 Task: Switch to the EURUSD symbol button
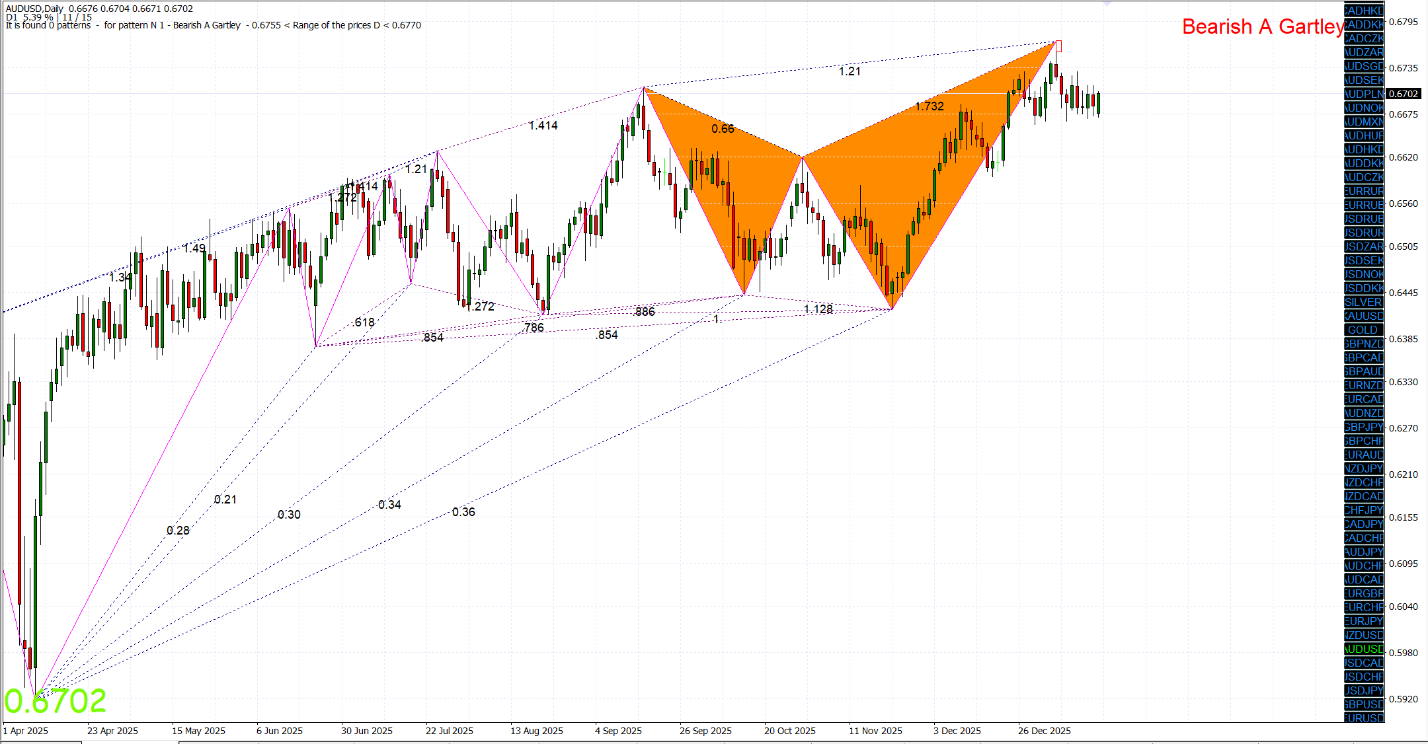coord(1364,718)
